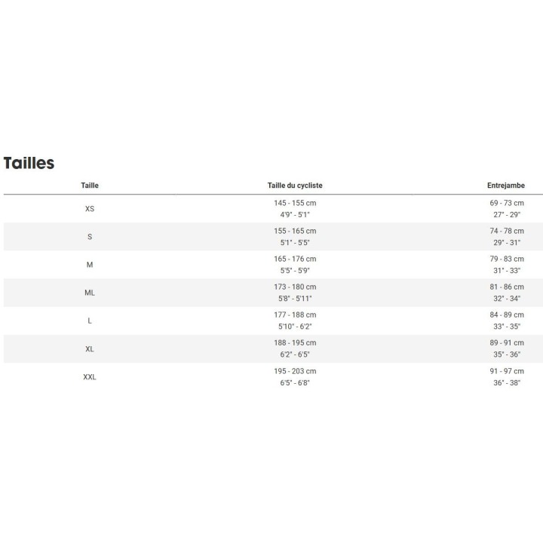This screenshot has height=543, width=543.
Task: Click the Tailles heading
Action: [29, 163]
